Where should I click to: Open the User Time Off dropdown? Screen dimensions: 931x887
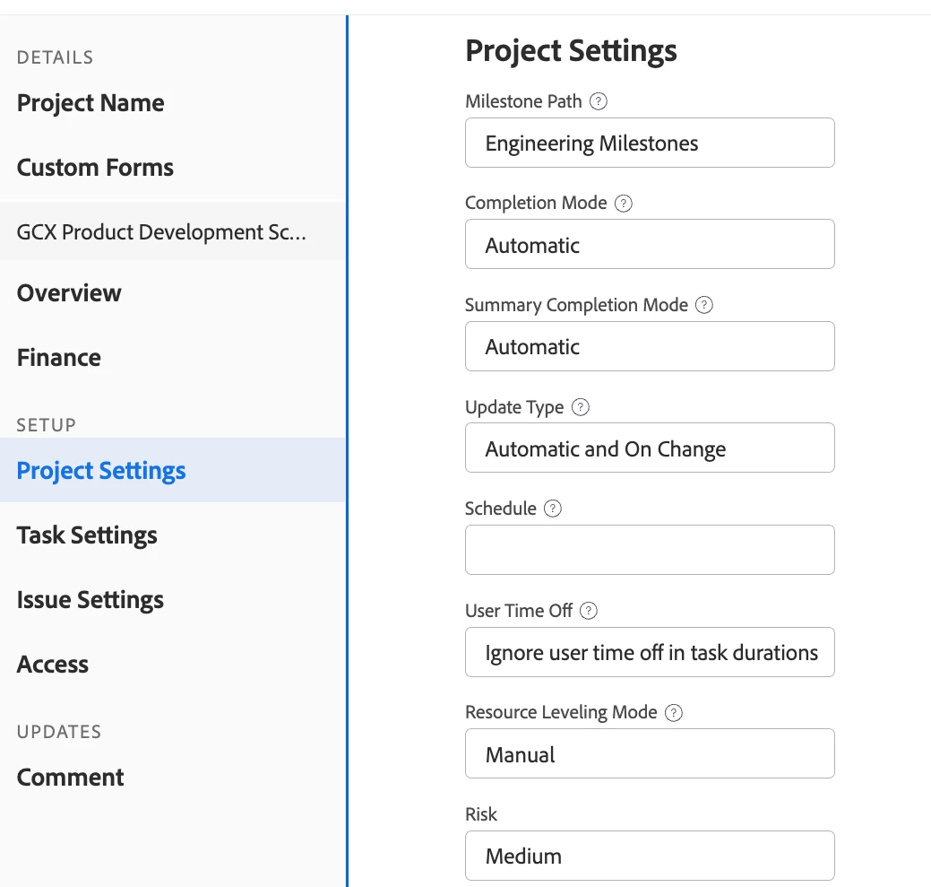650,652
